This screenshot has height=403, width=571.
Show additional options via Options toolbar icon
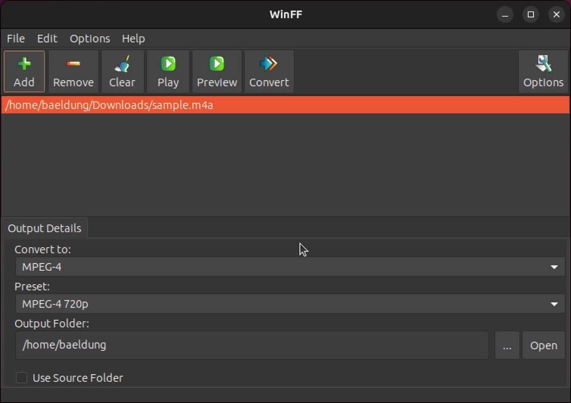coord(543,71)
